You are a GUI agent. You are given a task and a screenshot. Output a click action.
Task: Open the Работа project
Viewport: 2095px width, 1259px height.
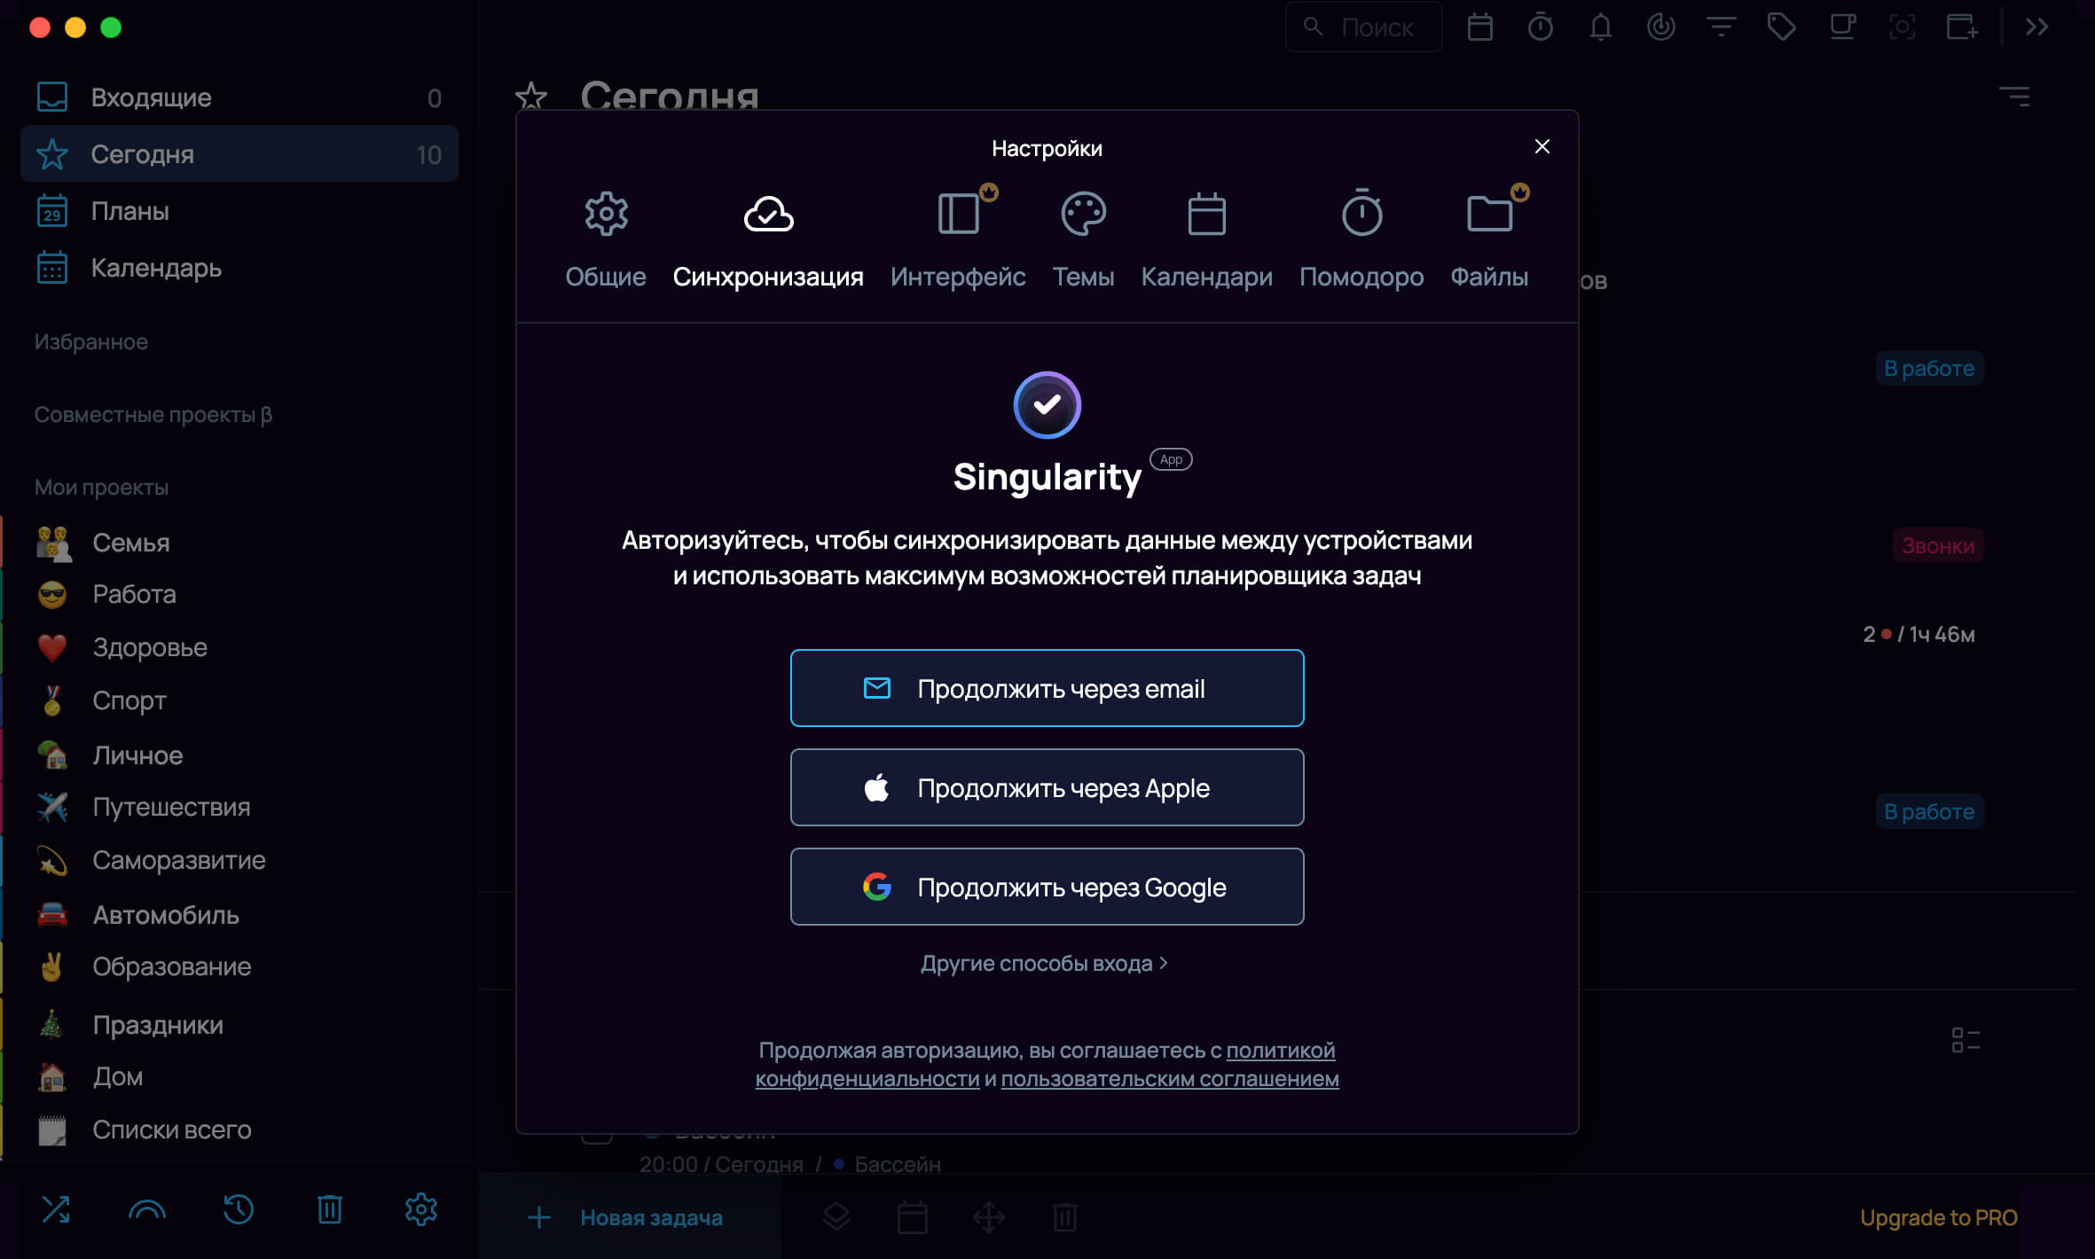coord(239,594)
